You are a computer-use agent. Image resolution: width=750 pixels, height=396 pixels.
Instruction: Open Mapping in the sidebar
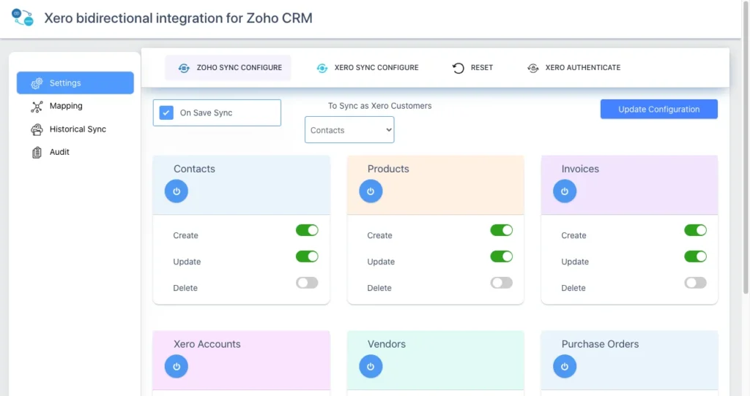(x=75, y=106)
